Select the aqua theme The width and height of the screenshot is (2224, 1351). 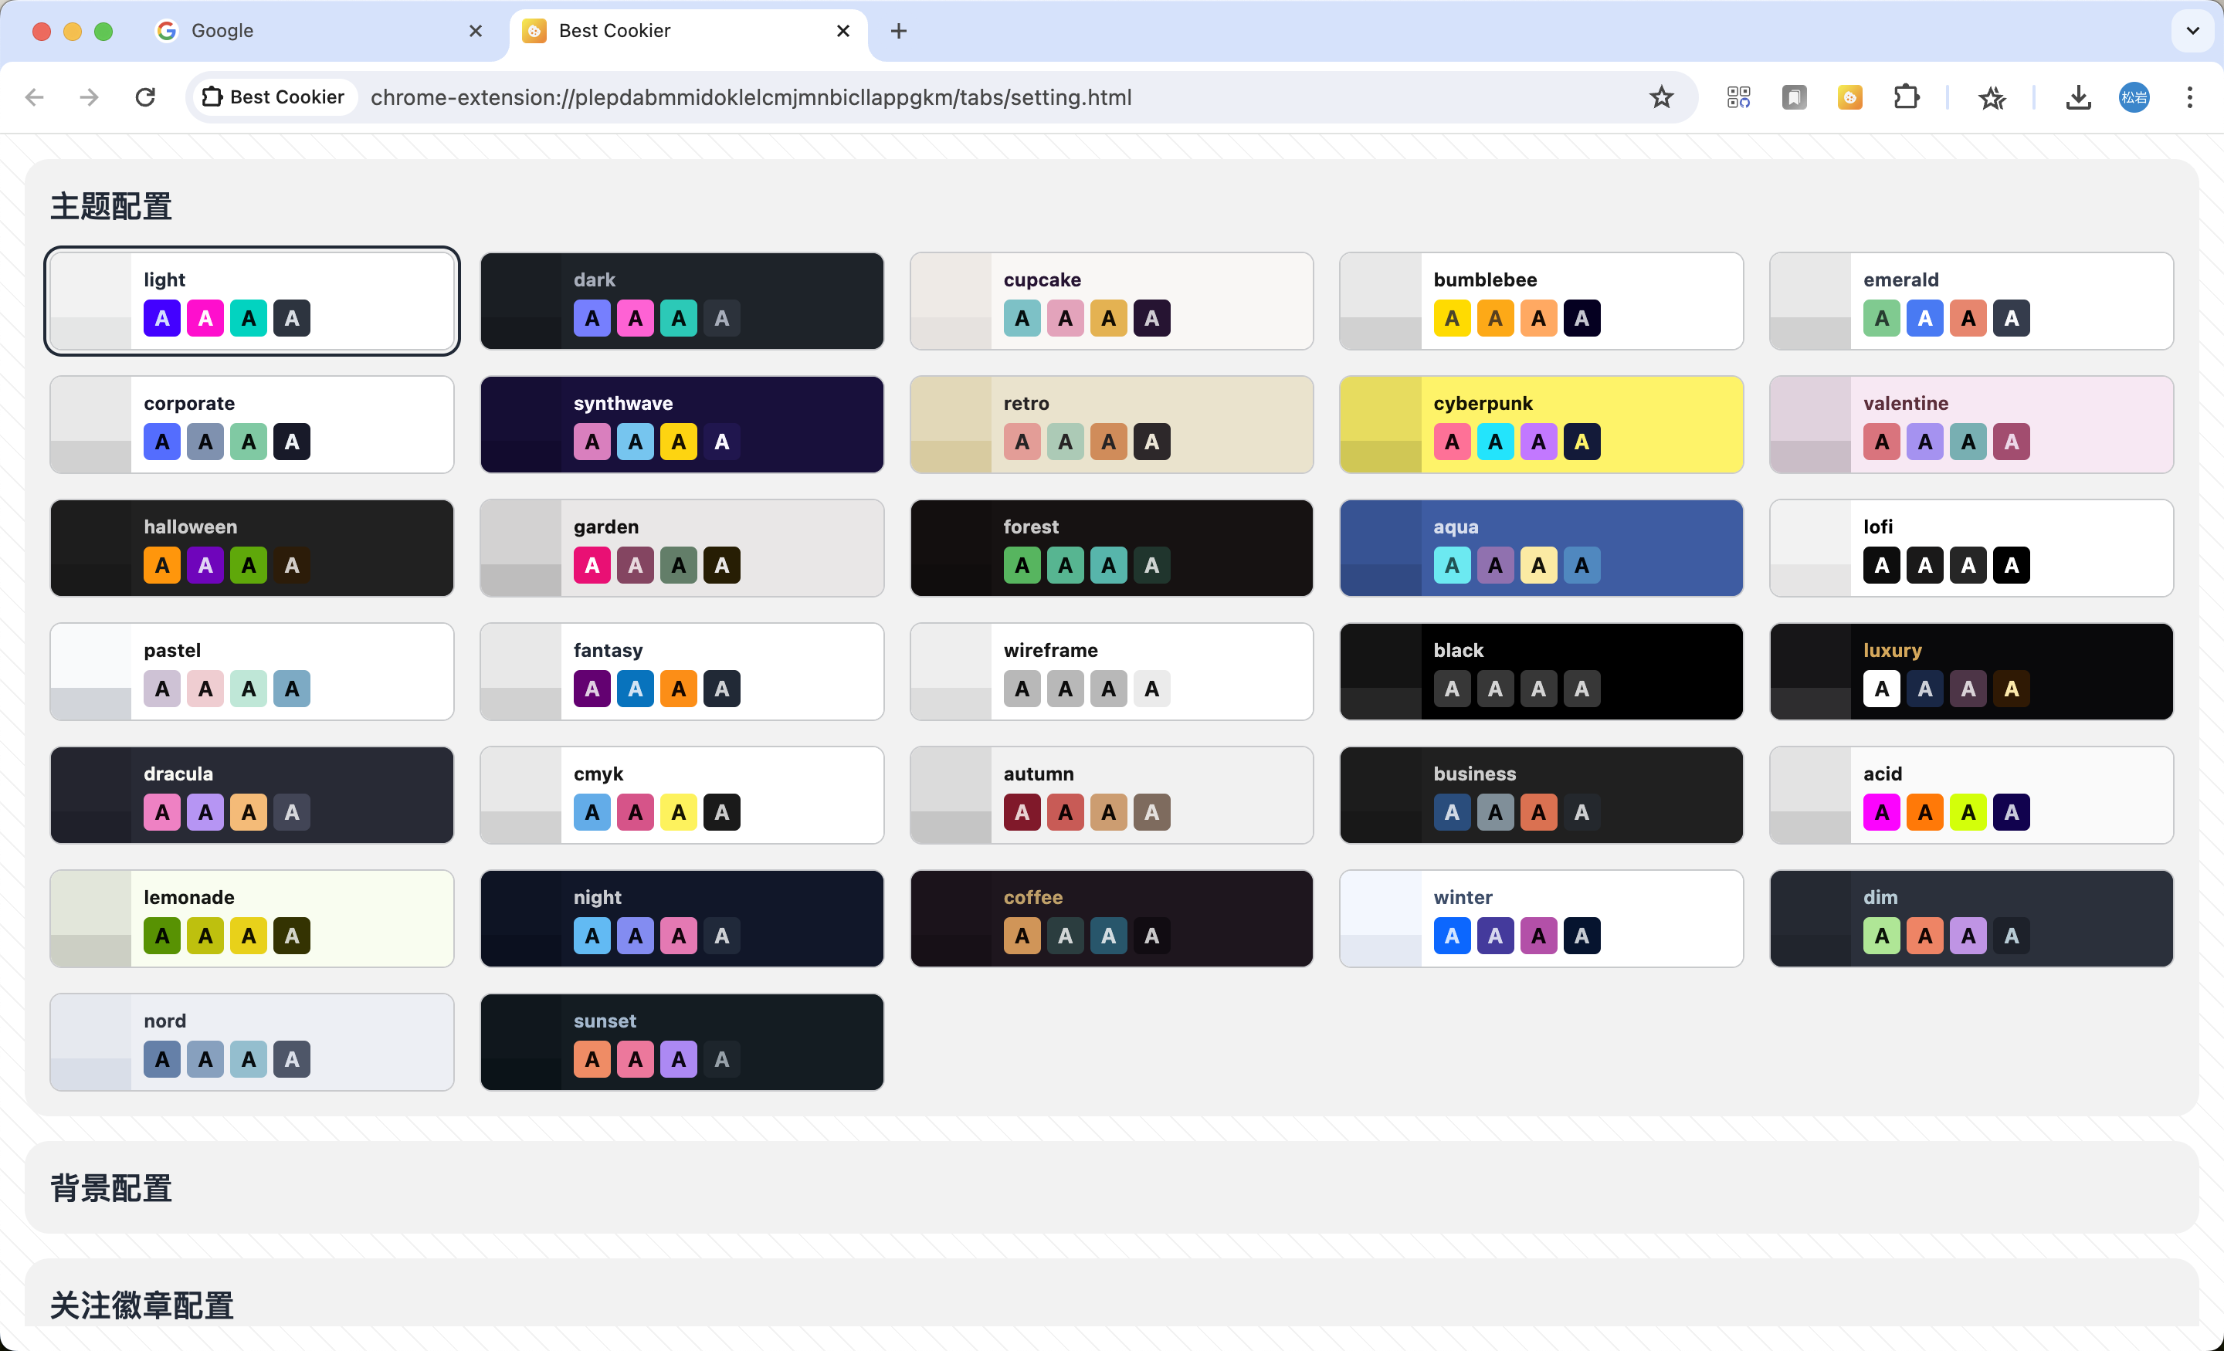pyautogui.click(x=1541, y=547)
